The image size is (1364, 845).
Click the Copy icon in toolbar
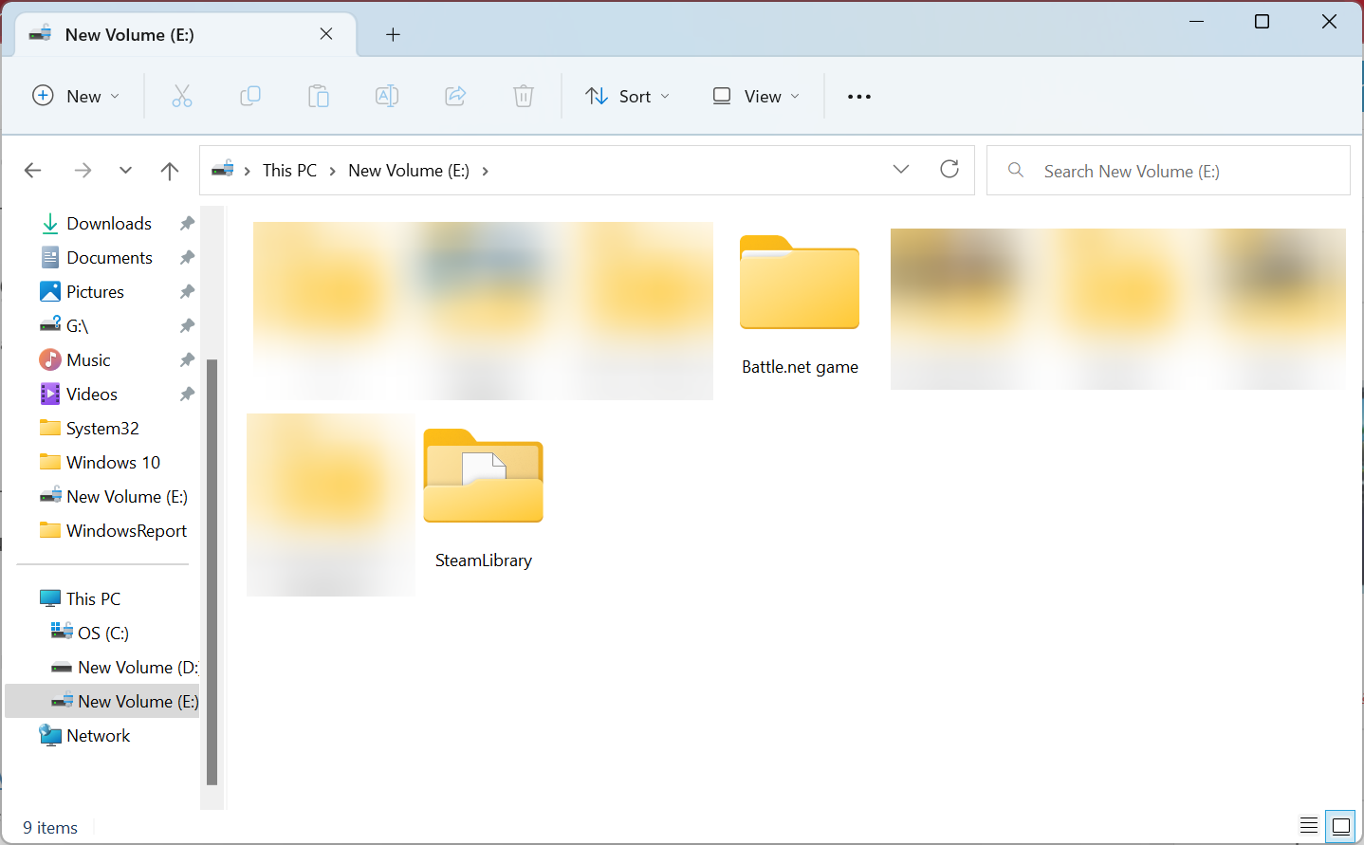(250, 96)
